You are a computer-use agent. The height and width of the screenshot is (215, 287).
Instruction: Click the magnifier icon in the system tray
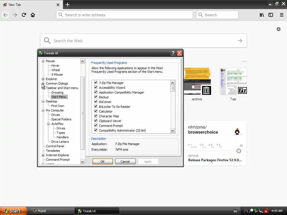tap(251, 211)
